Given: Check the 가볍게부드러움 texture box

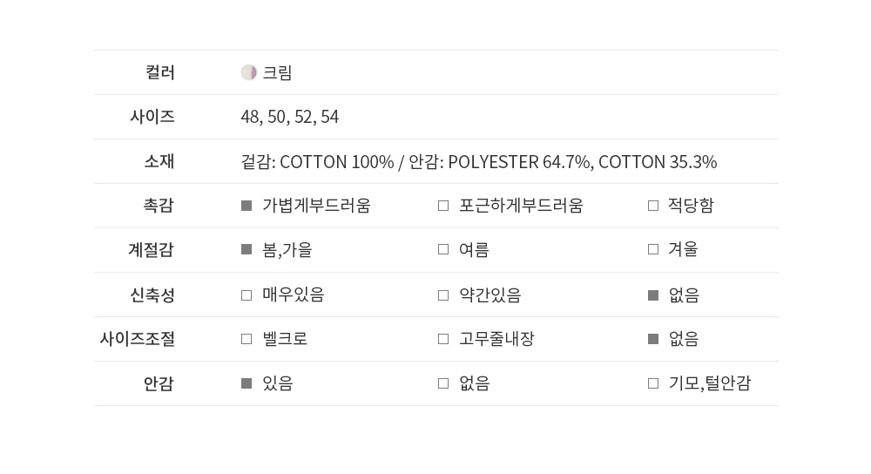Looking at the screenshot, I should (x=246, y=206).
